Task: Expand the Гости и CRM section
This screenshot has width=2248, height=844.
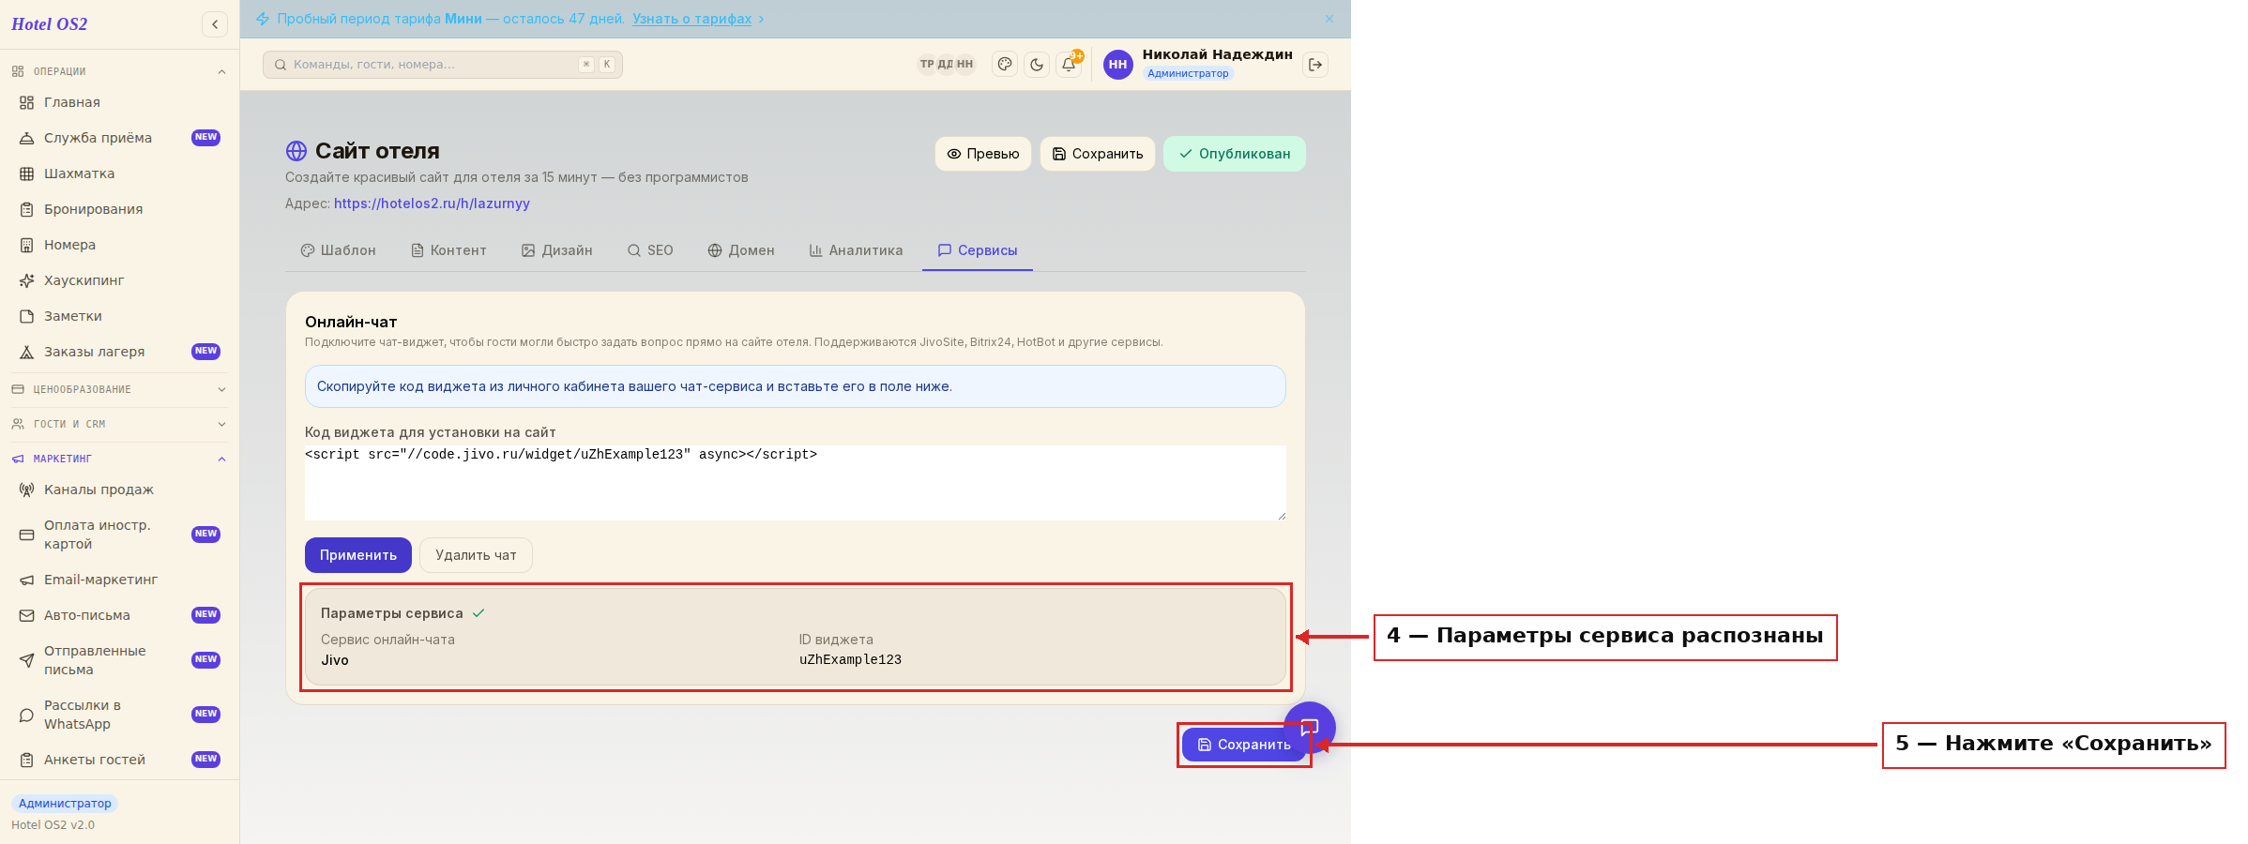Action: tap(119, 424)
